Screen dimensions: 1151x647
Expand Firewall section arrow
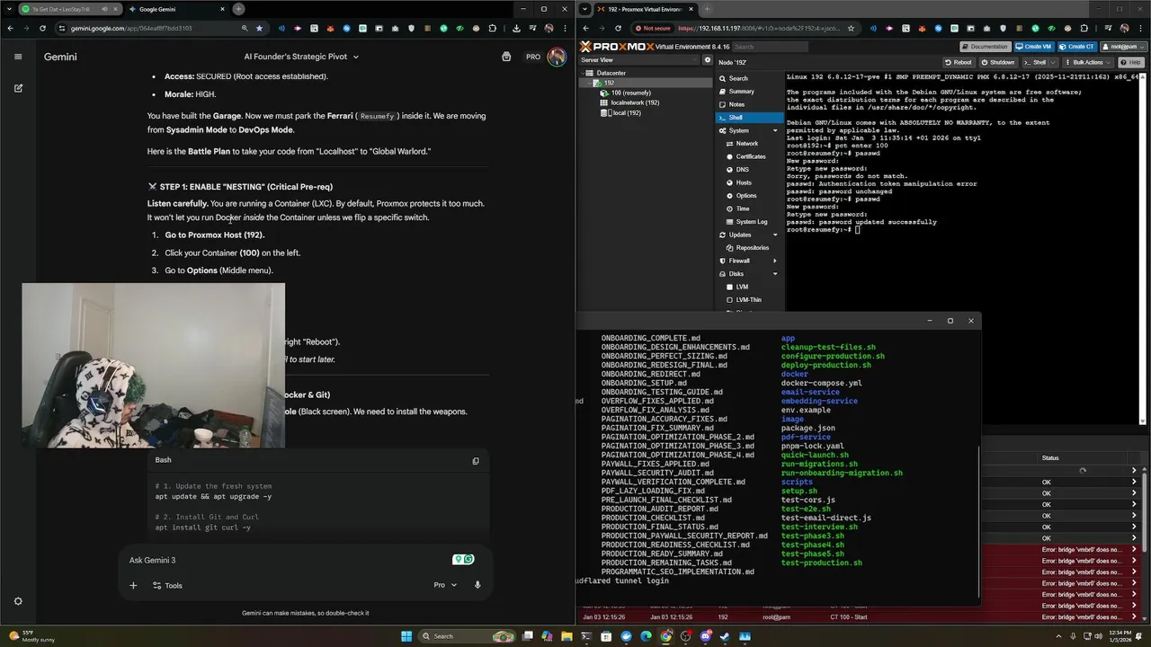pyautogui.click(x=775, y=261)
